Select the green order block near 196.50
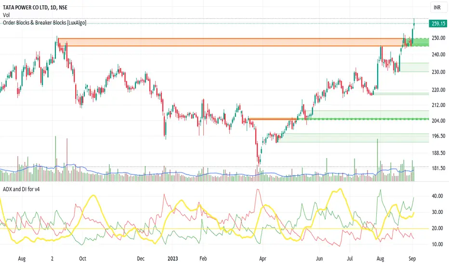The image size is (449, 265). [x=353, y=138]
